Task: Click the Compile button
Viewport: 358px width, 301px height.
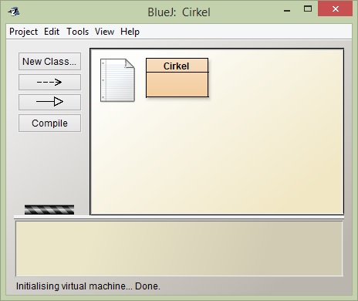Action: pos(49,123)
